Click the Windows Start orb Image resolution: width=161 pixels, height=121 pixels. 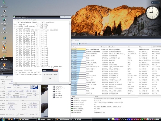(3, 119)
